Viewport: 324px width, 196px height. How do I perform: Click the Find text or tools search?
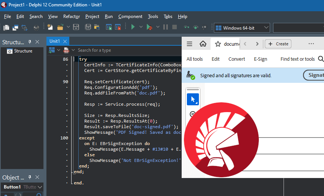302,59
